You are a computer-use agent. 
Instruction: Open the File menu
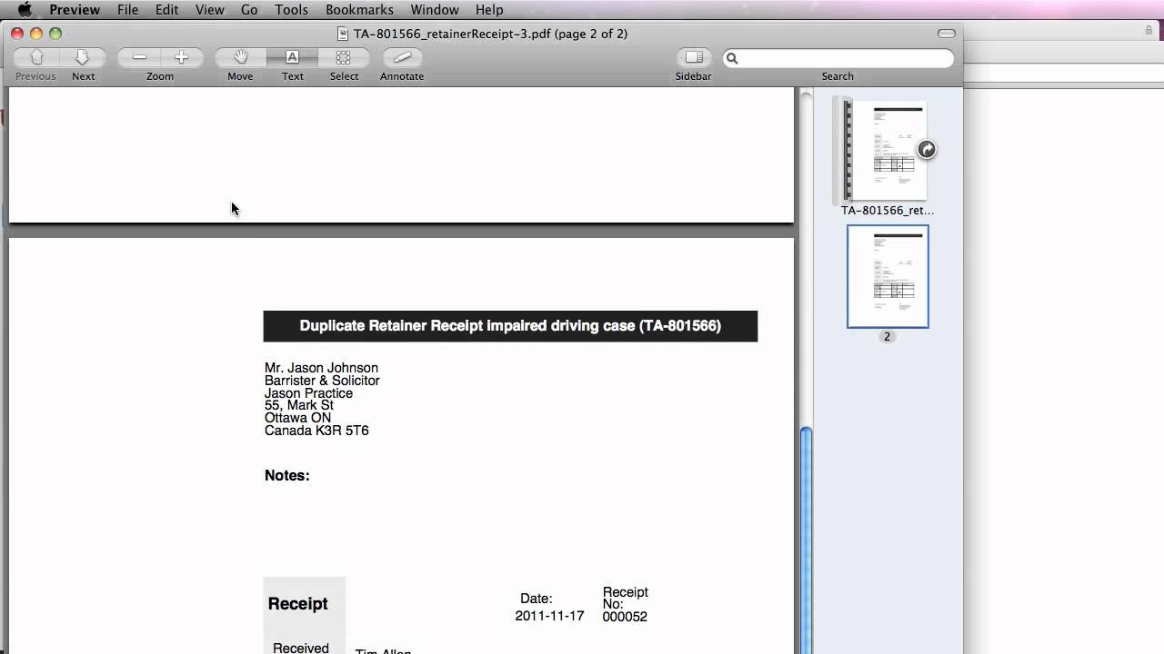coord(127,10)
